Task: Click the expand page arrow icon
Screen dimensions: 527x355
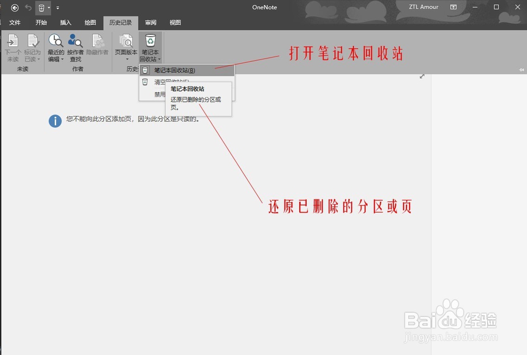Action: [x=422, y=76]
